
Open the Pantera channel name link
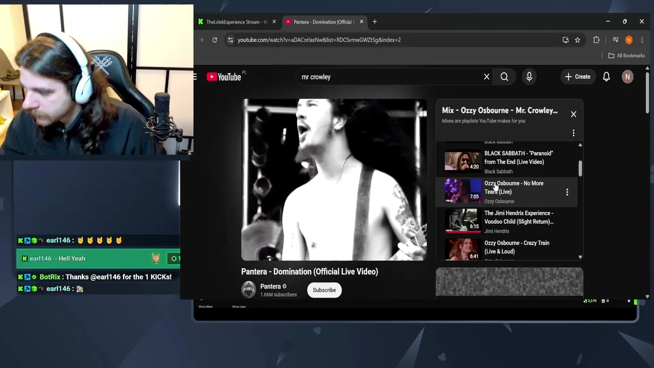coord(270,287)
